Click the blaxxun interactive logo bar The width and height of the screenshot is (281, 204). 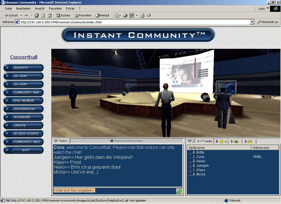[x=127, y=141]
